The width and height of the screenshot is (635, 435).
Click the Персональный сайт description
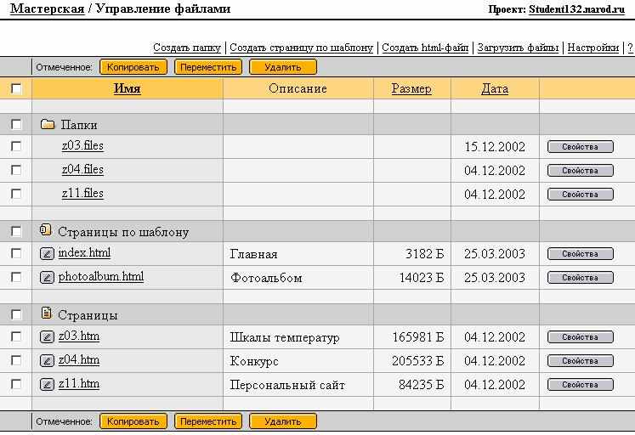pyautogui.click(x=287, y=385)
